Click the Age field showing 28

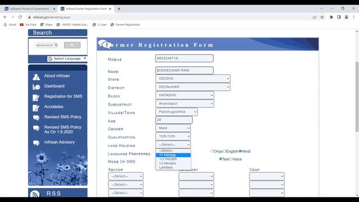point(174,120)
